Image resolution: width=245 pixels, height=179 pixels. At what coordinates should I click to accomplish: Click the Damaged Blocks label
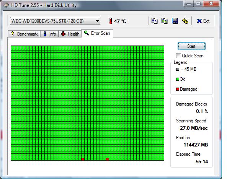pyautogui.click(x=191, y=104)
